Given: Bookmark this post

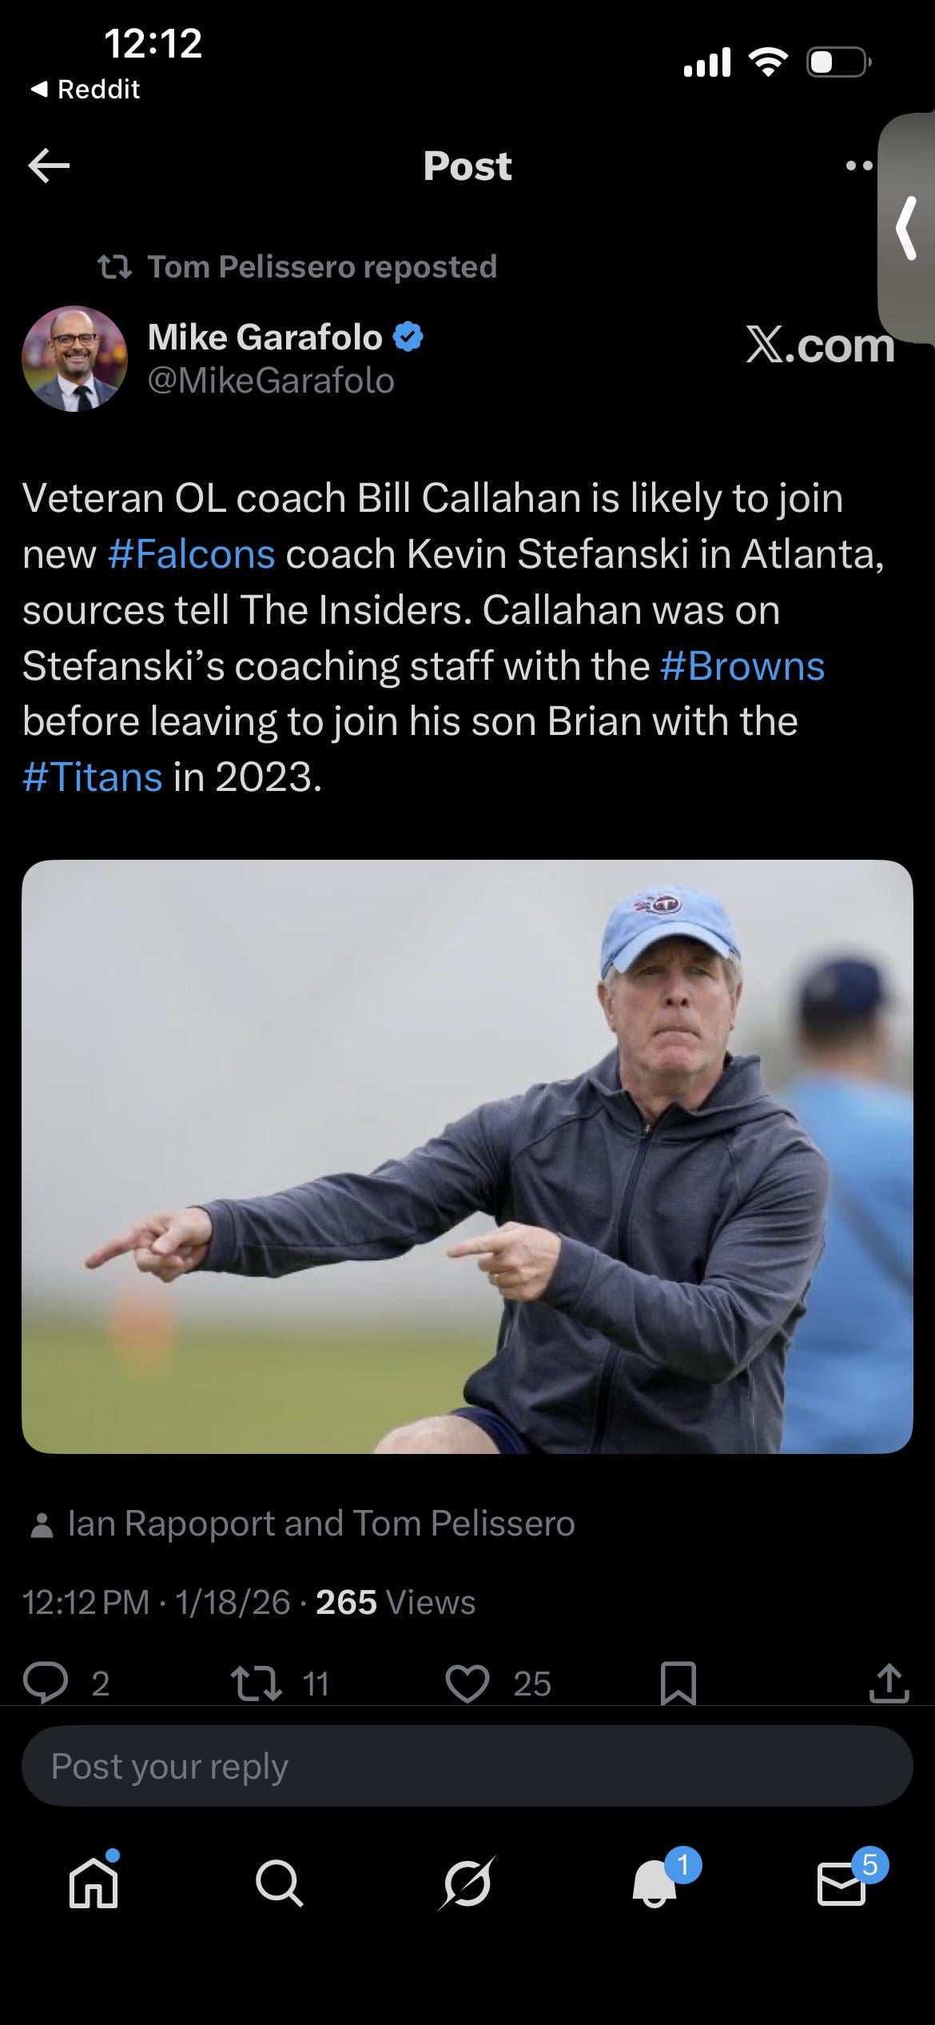Looking at the screenshot, I should tap(678, 1683).
